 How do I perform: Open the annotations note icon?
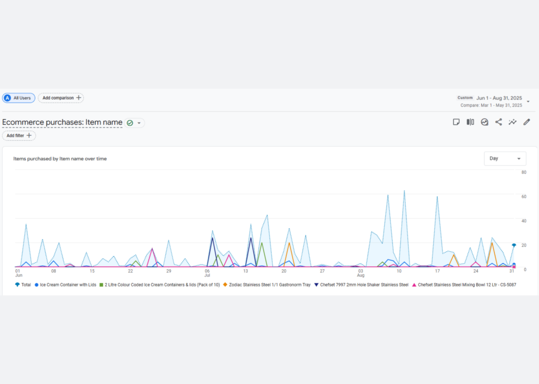(456, 122)
